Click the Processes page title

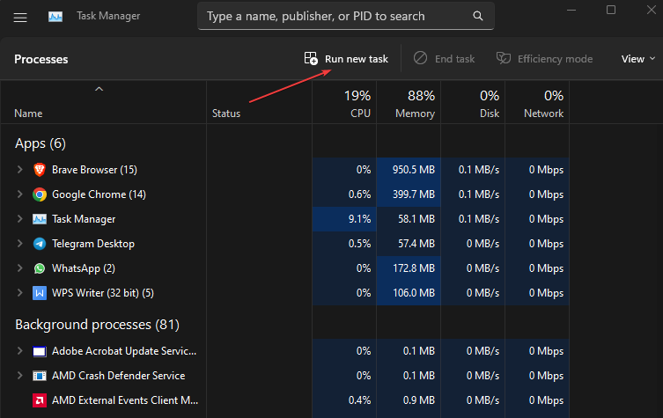point(41,59)
